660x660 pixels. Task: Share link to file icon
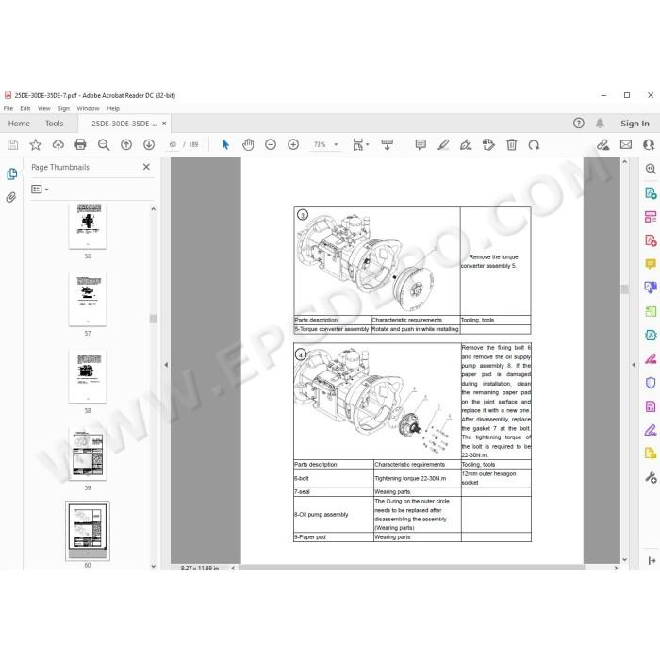coord(602,145)
